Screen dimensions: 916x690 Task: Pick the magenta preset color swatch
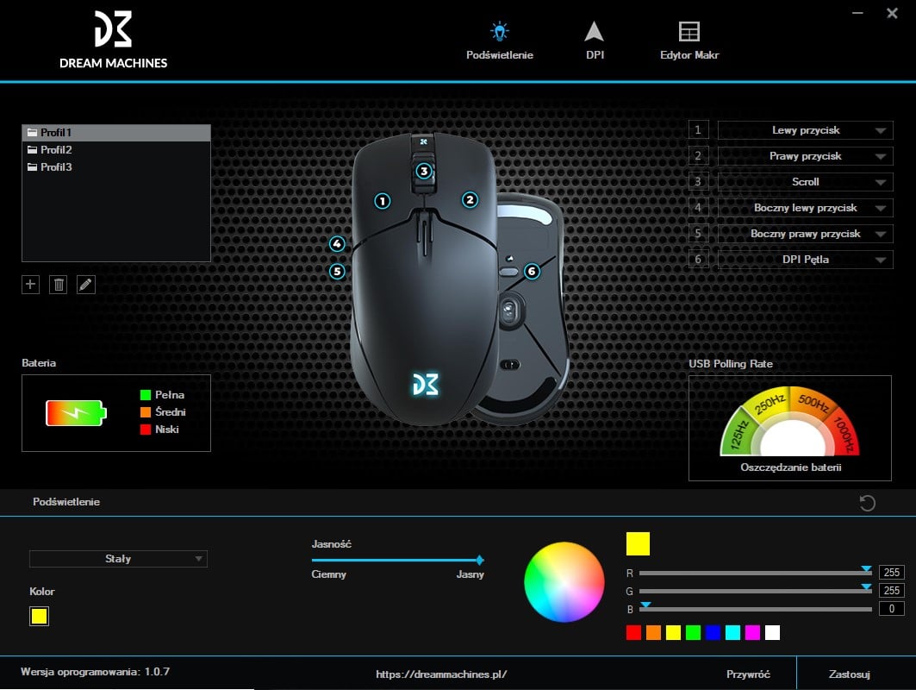tap(752, 633)
